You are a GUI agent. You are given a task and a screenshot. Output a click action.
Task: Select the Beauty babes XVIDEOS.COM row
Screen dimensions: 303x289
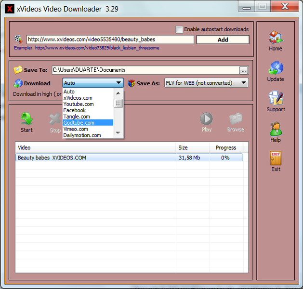click(x=129, y=158)
